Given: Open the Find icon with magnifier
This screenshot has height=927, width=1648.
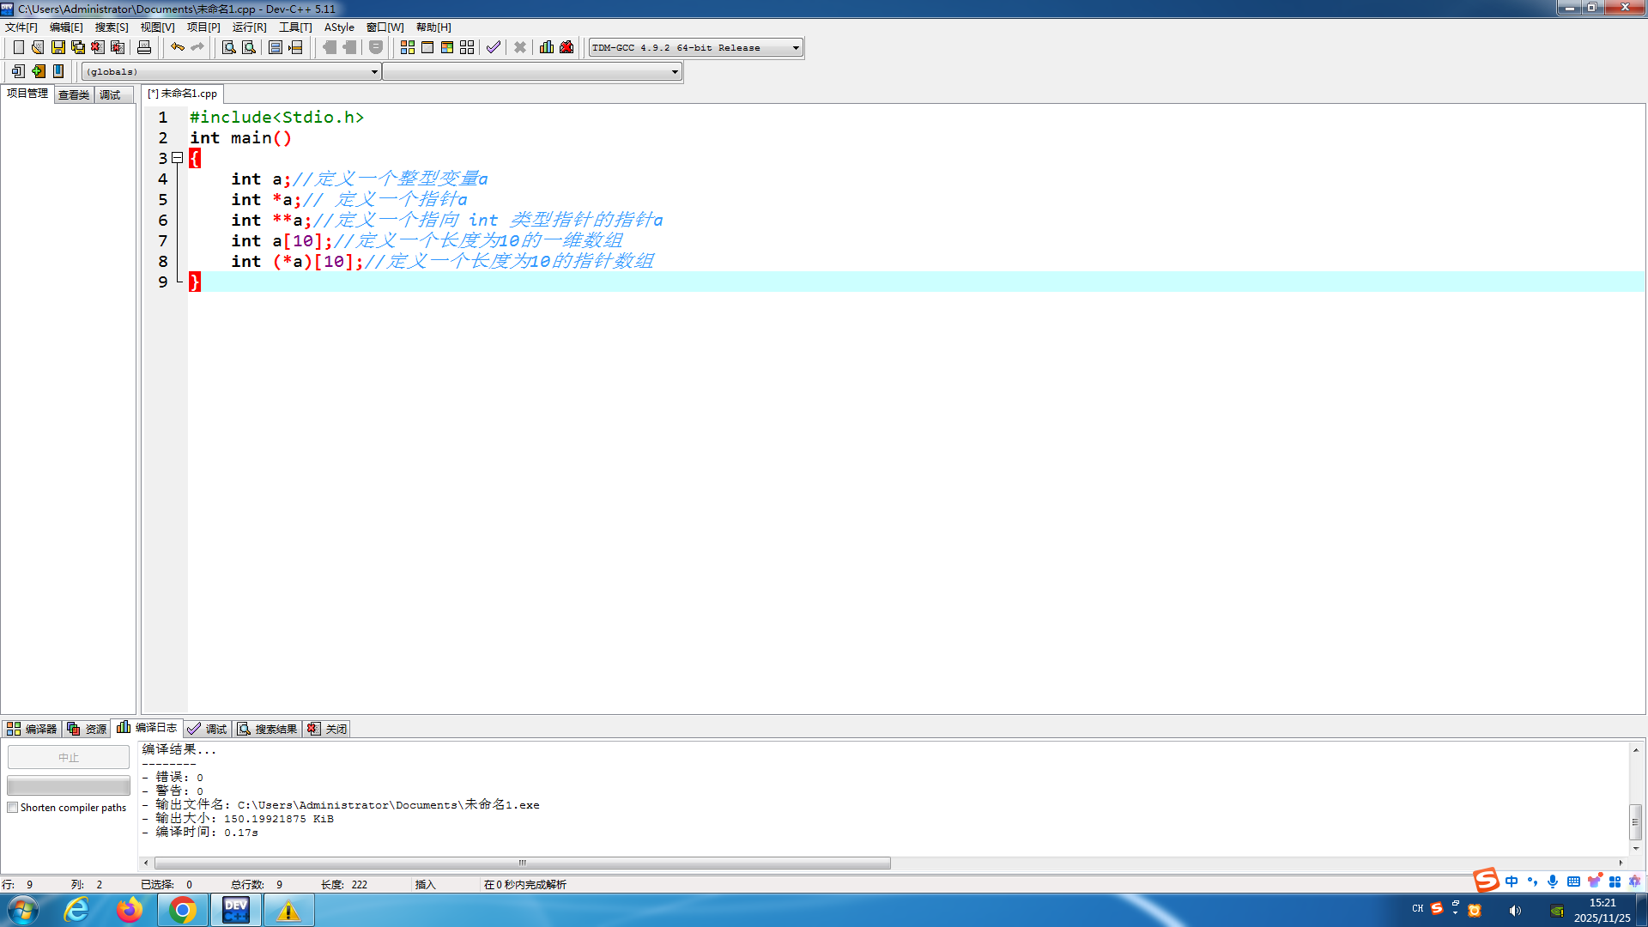Looking at the screenshot, I should [x=228, y=47].
